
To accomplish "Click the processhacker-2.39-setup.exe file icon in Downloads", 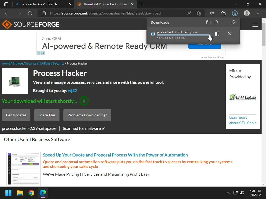I will (x=153, y=34).
